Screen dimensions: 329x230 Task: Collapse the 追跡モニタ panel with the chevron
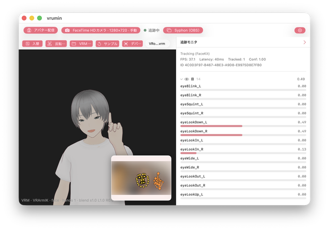tap(305, 42)
